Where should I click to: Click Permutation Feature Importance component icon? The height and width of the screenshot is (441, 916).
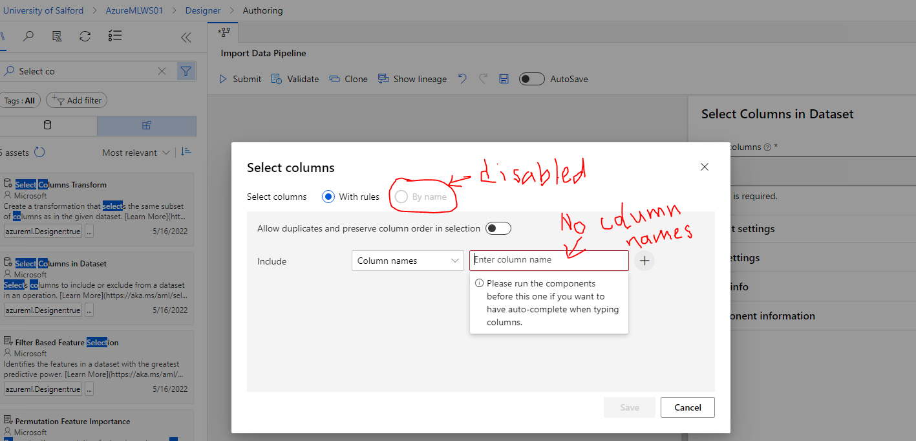point(8,421)
